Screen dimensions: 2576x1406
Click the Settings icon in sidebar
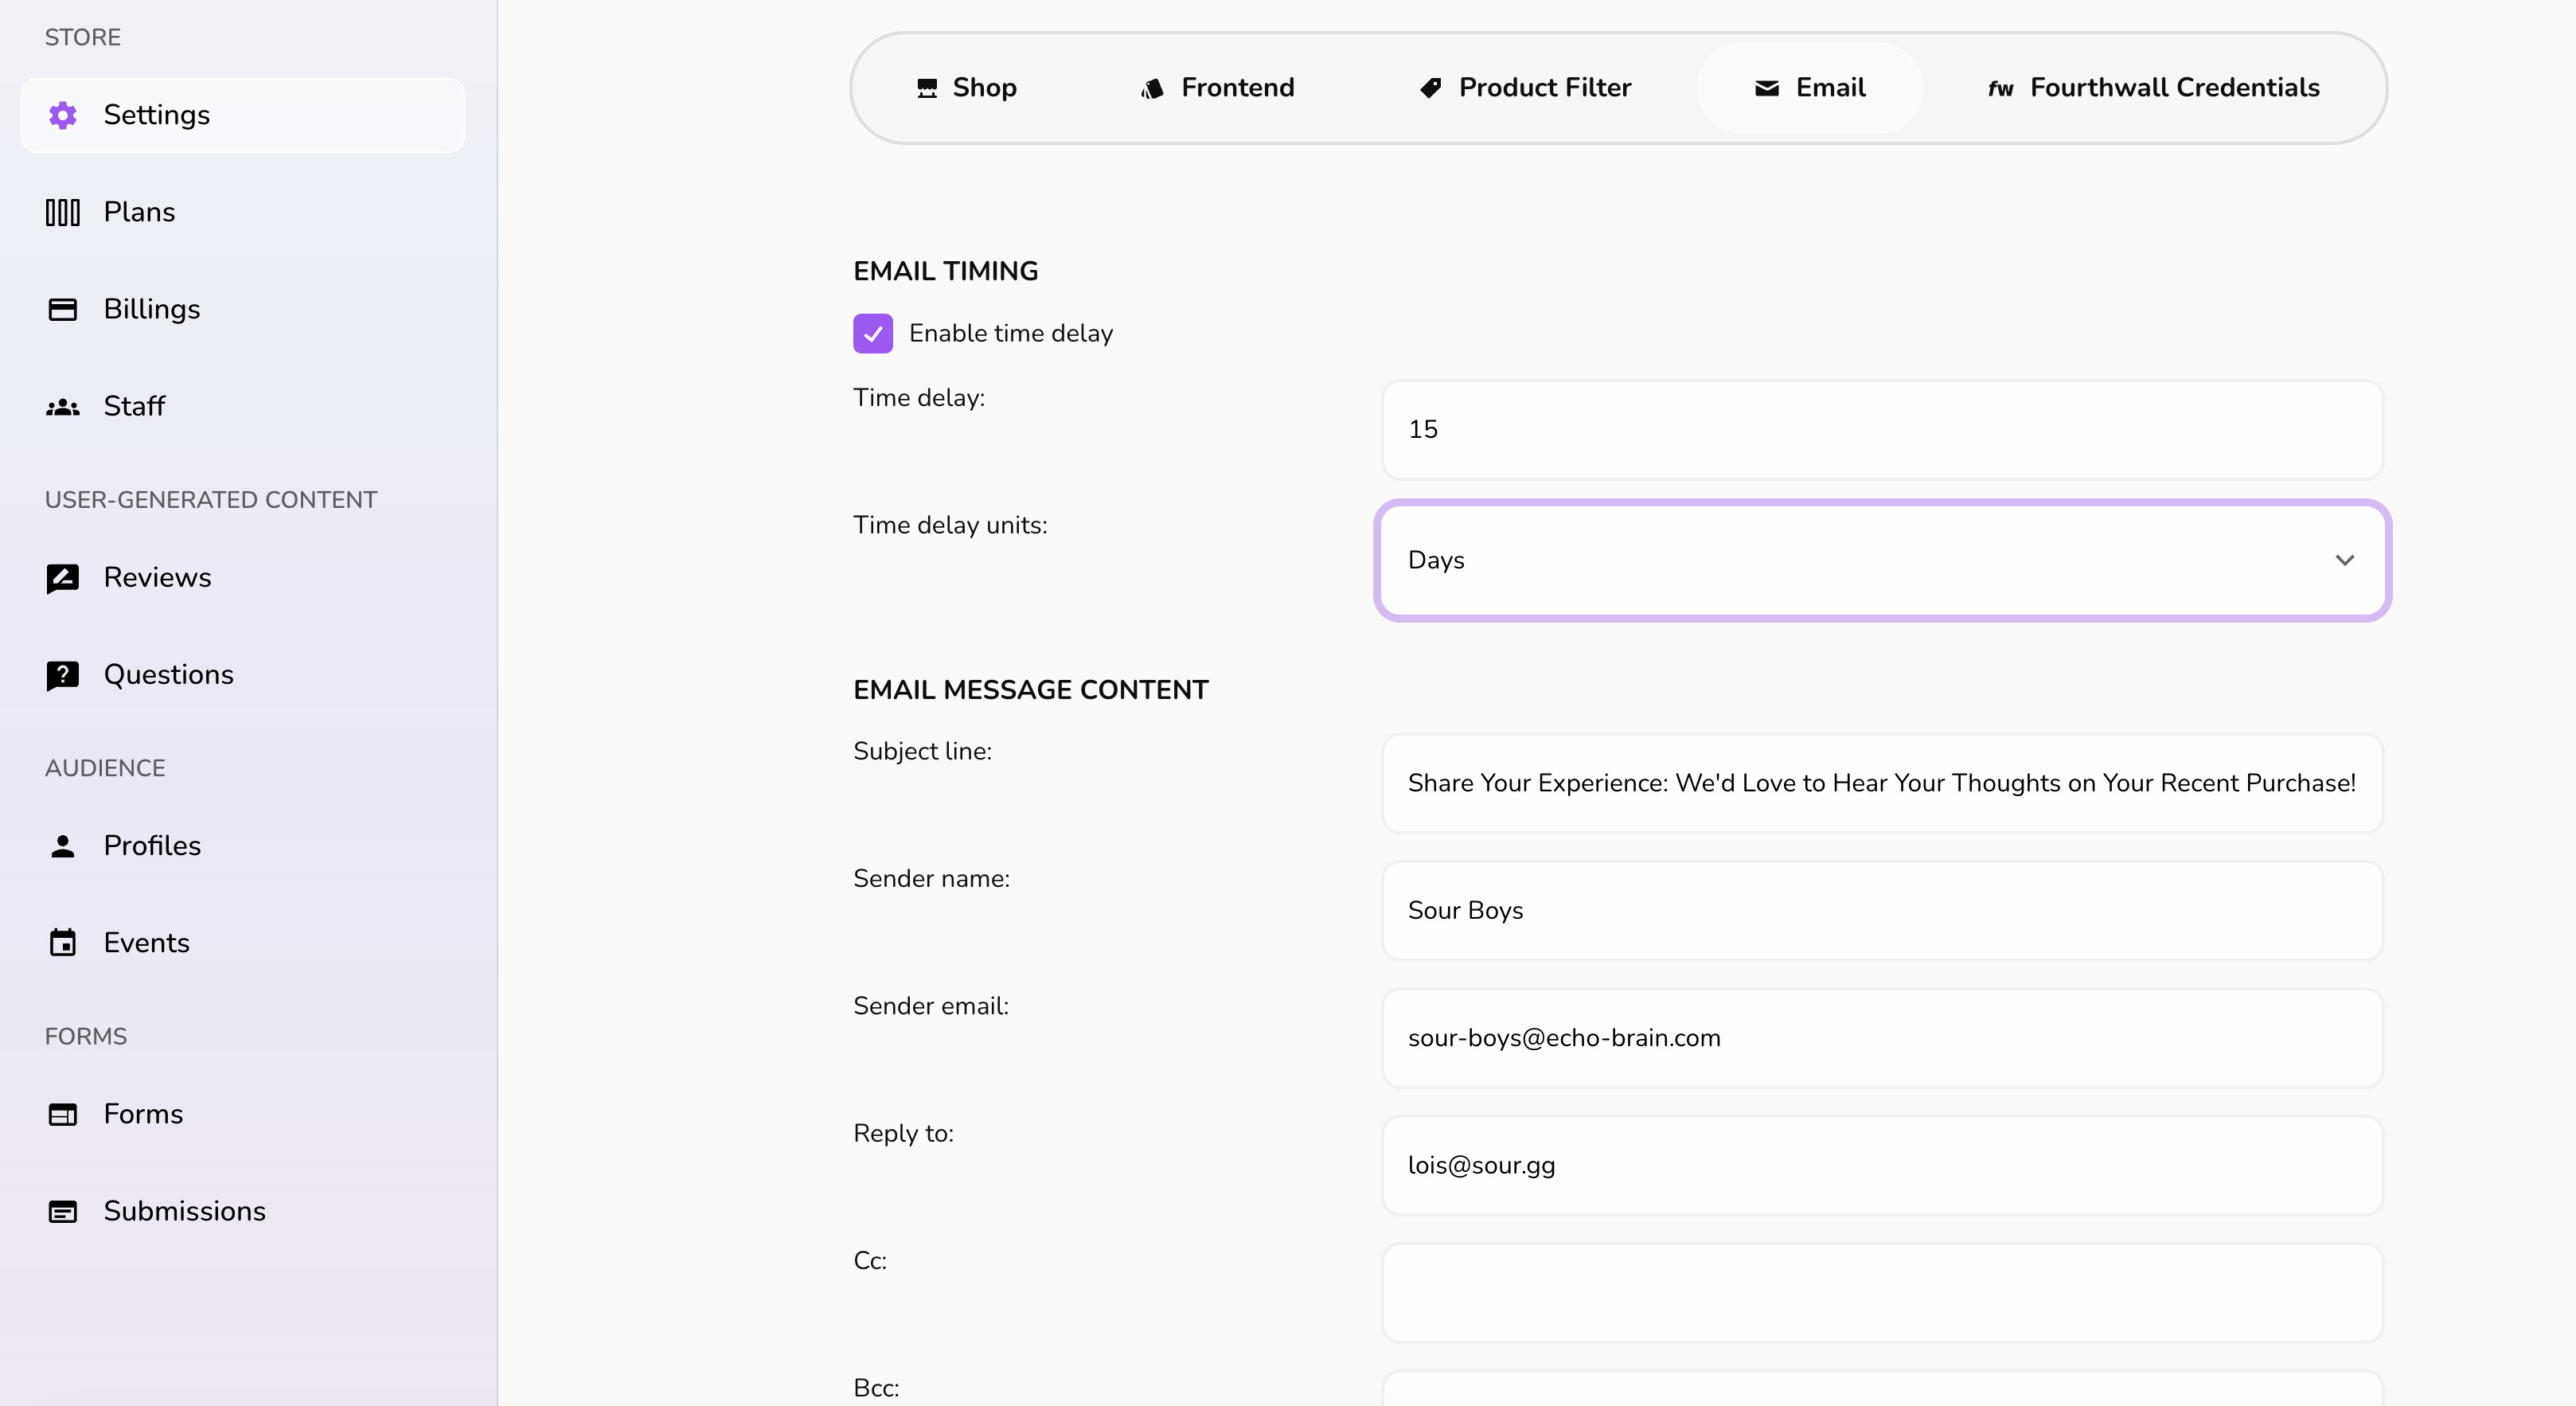(x=62, y=115)
